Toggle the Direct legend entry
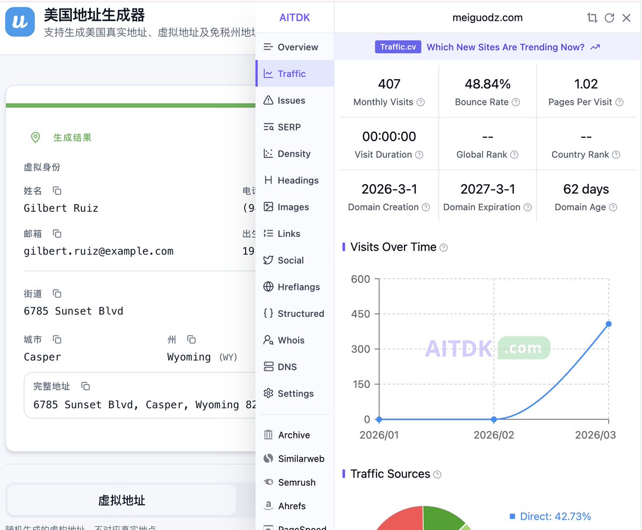642x530 pixels. [x=550, y=517]
